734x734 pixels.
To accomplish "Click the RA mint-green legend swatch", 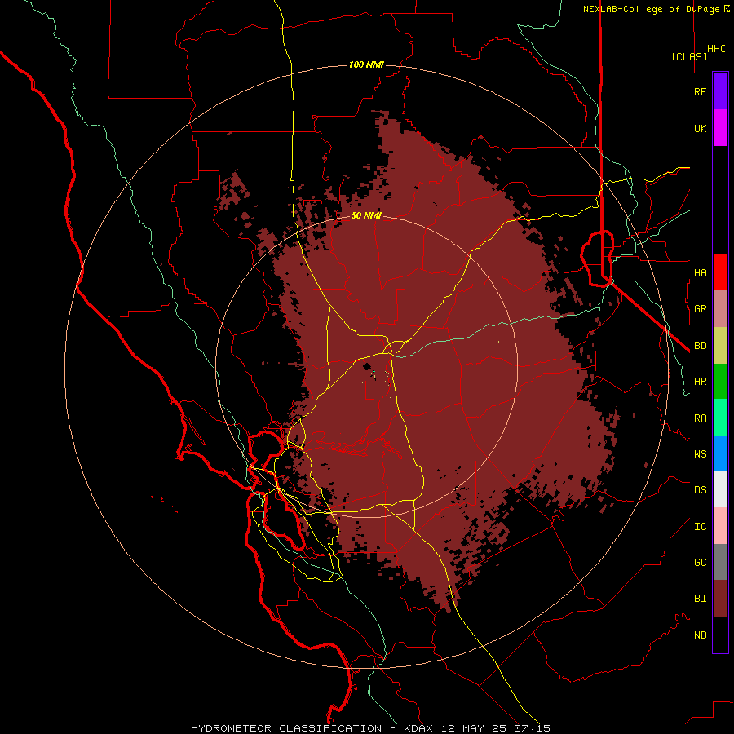I will [x=720, y=418].
